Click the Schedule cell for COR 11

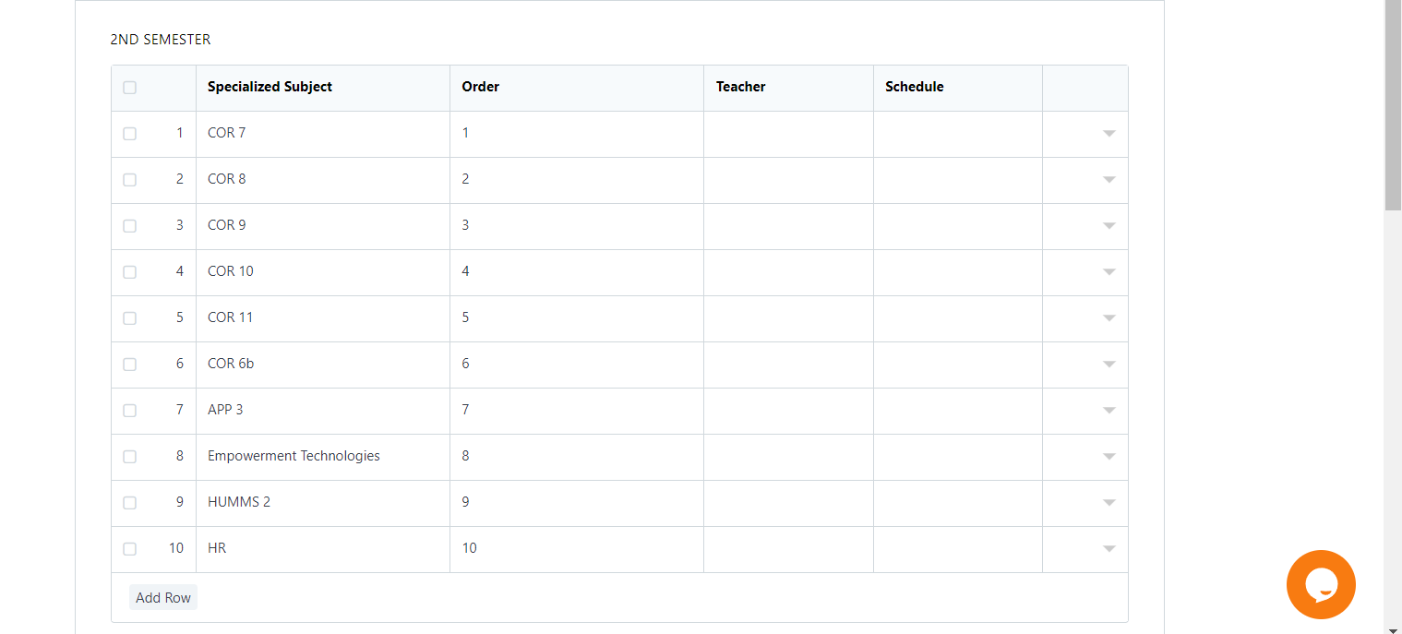(x=958, y=318)
